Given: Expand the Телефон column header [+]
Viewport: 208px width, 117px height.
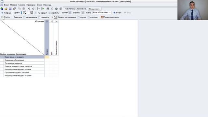Looking at the screenshot, I should coord(47,21).
